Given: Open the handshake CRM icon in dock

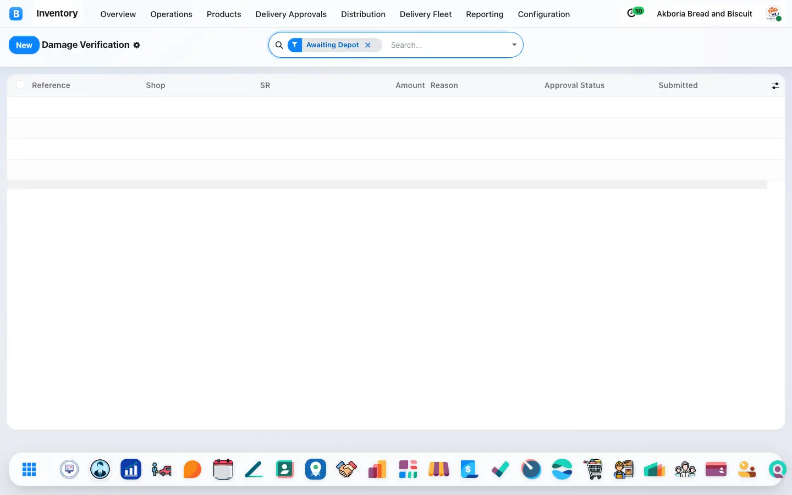Looking at the screenshot, I should (x=346, y=469).
